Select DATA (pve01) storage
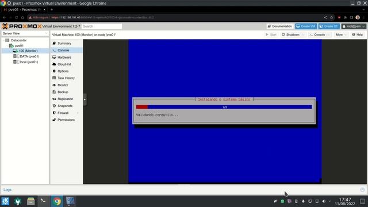The image size is (368, 207). [x=29, y=56]
